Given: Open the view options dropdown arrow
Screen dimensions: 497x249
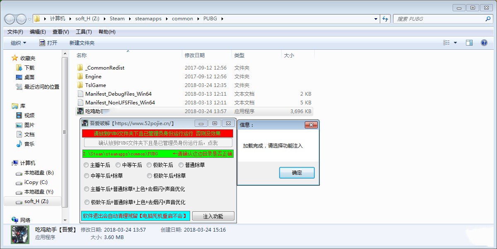Looking at the screenshot, I should tap(455, 43).
